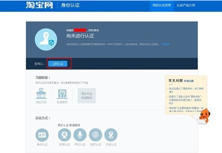The width and height of the screenshot is (222, 153).
Task: Click the 当前权益 heading
Action: pos(43,78)
